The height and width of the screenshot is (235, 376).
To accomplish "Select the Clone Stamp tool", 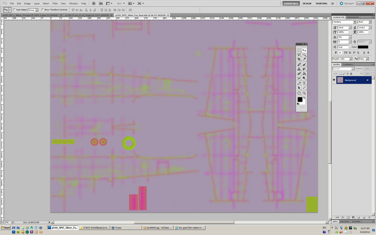I will click(299, 69).
